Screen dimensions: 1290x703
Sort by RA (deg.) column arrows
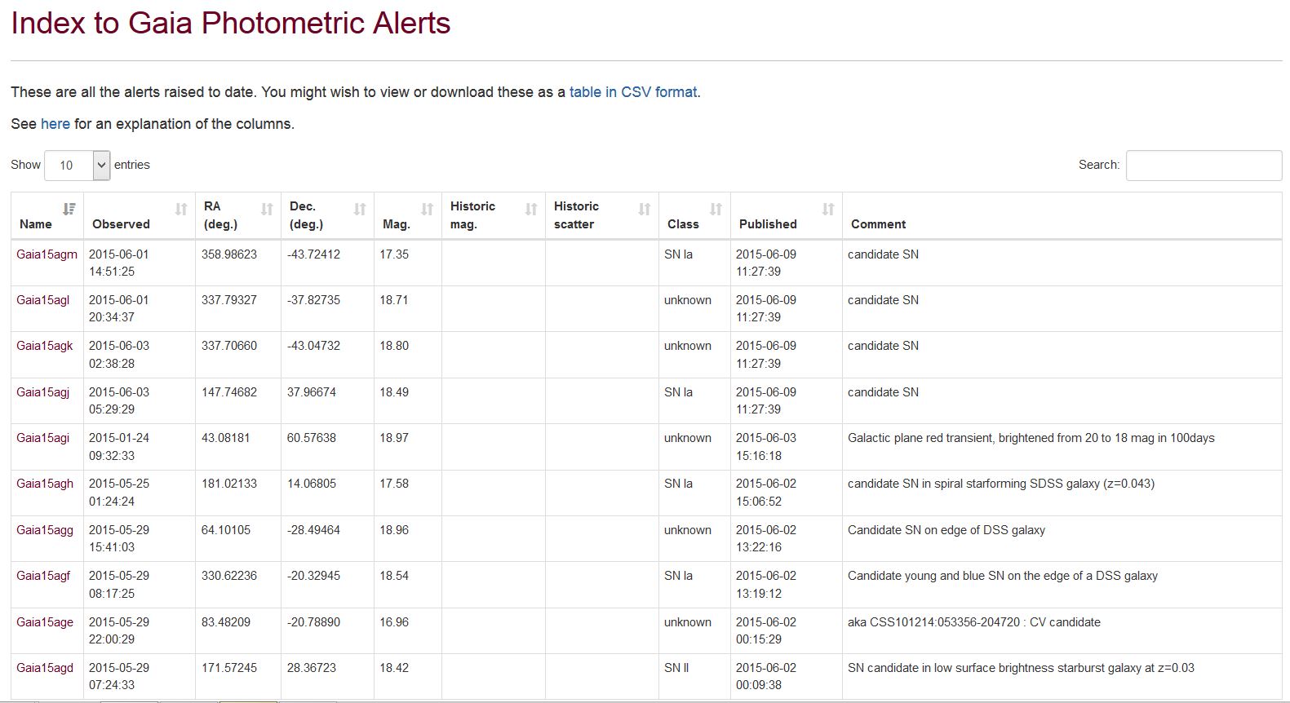point(267,209)
